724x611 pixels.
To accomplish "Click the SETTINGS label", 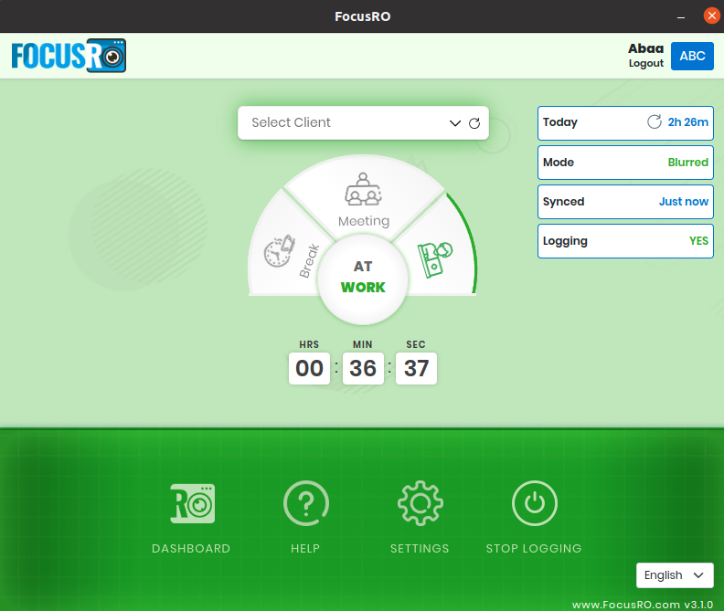I will [420, 548].
